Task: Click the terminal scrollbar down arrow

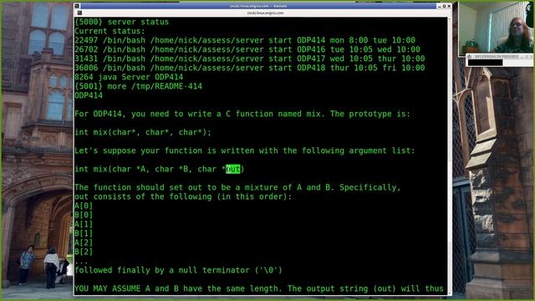Action: [x=450, y=293]
